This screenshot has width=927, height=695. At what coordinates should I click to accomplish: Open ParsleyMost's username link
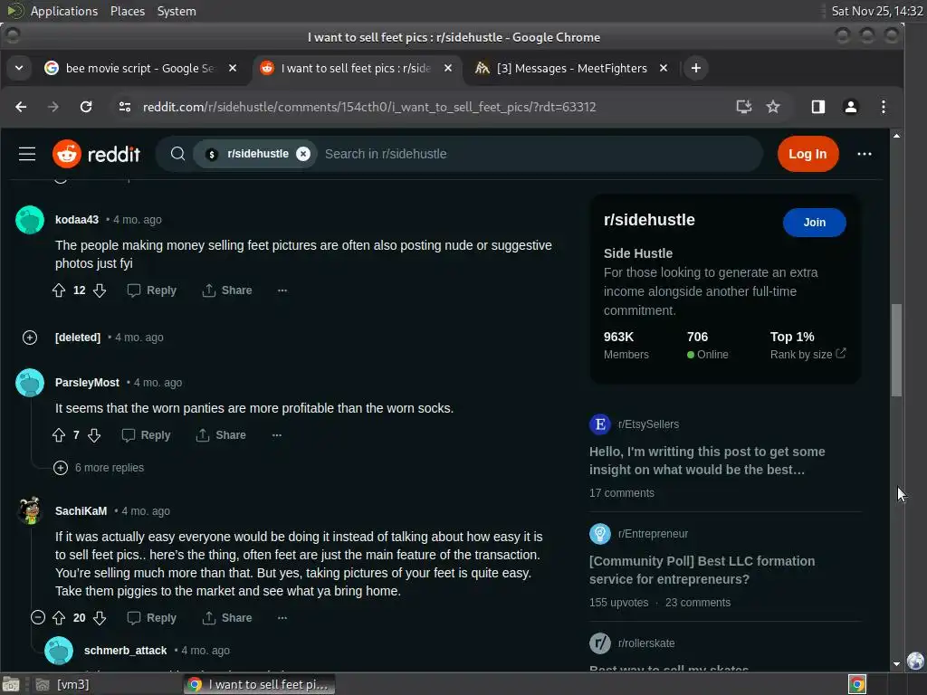[x=87, y=383]
